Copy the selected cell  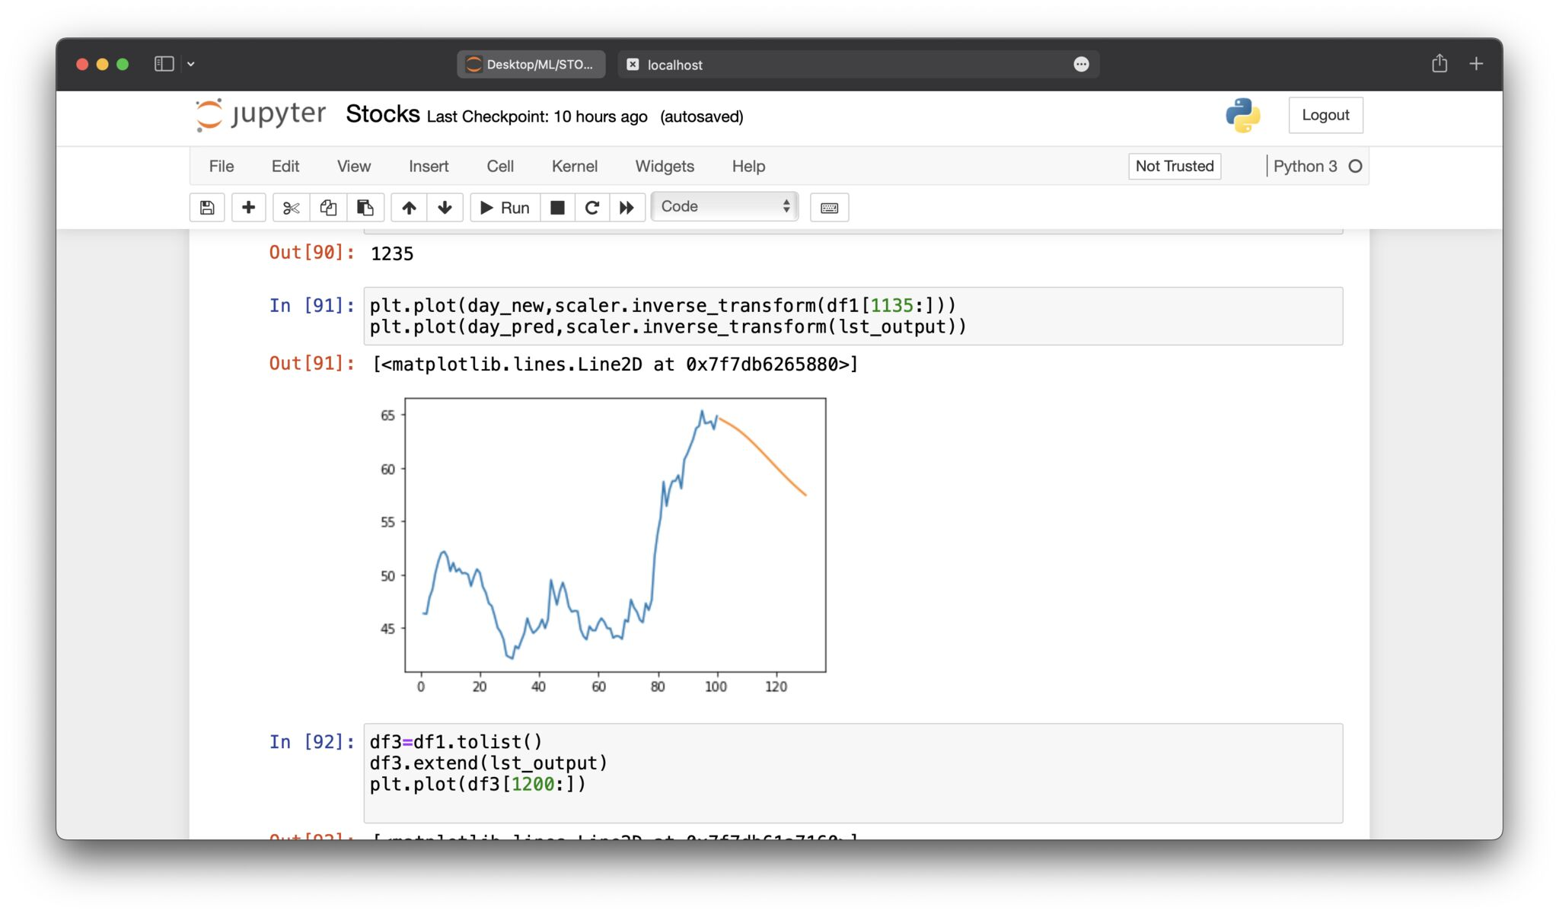(x=327, y=207)
